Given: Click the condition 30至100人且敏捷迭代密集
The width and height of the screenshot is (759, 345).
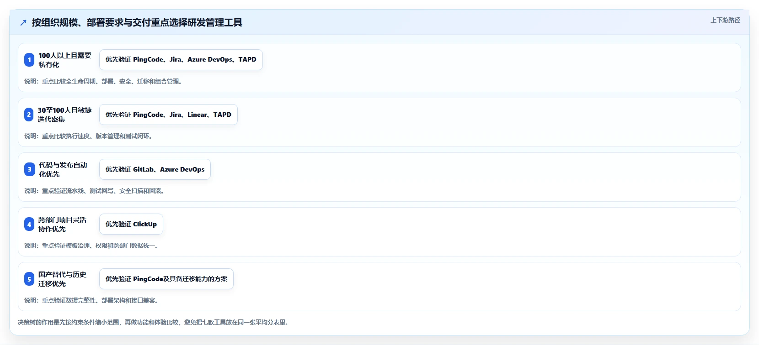Looking at the screenshot, I should 64,115.
